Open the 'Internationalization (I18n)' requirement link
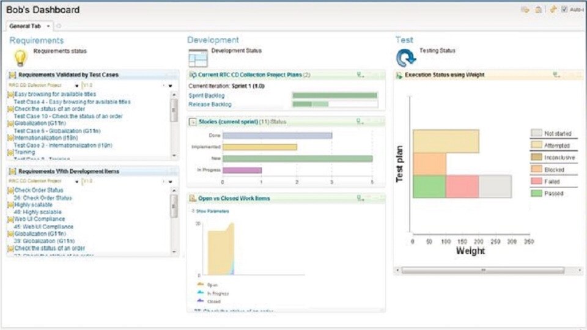 (46, 137)
